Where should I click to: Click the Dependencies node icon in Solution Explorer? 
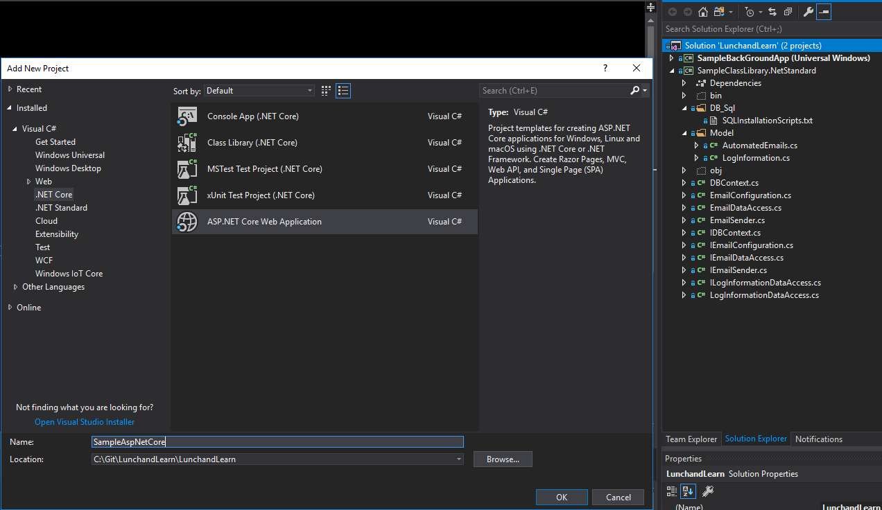[701, 83]
